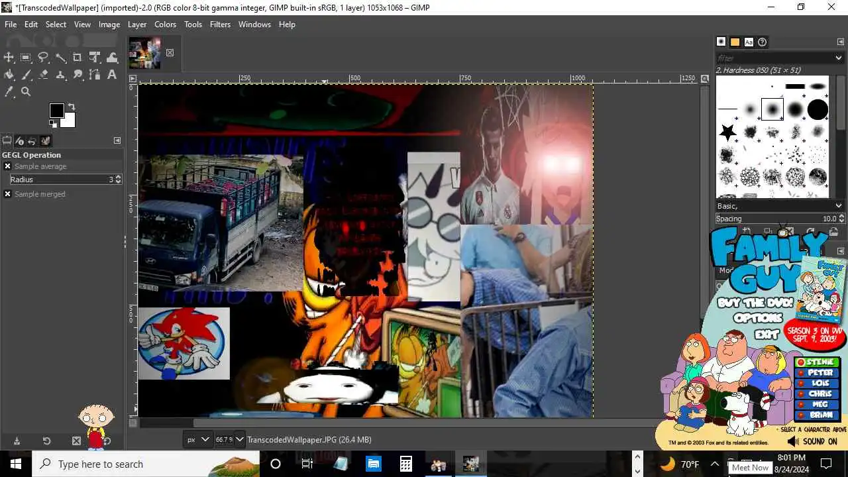The width and height of the screenshot is (848, 477).
Task: Toggle Sample merged checkbox
Action: coord(7,194)
